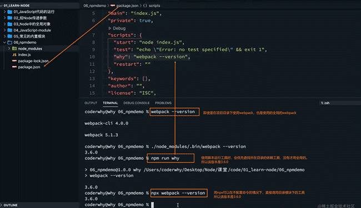Viewport: 361px width, 208px height.
Task: Expand the 01_JavaScript folder chevron
Action: 4,12
